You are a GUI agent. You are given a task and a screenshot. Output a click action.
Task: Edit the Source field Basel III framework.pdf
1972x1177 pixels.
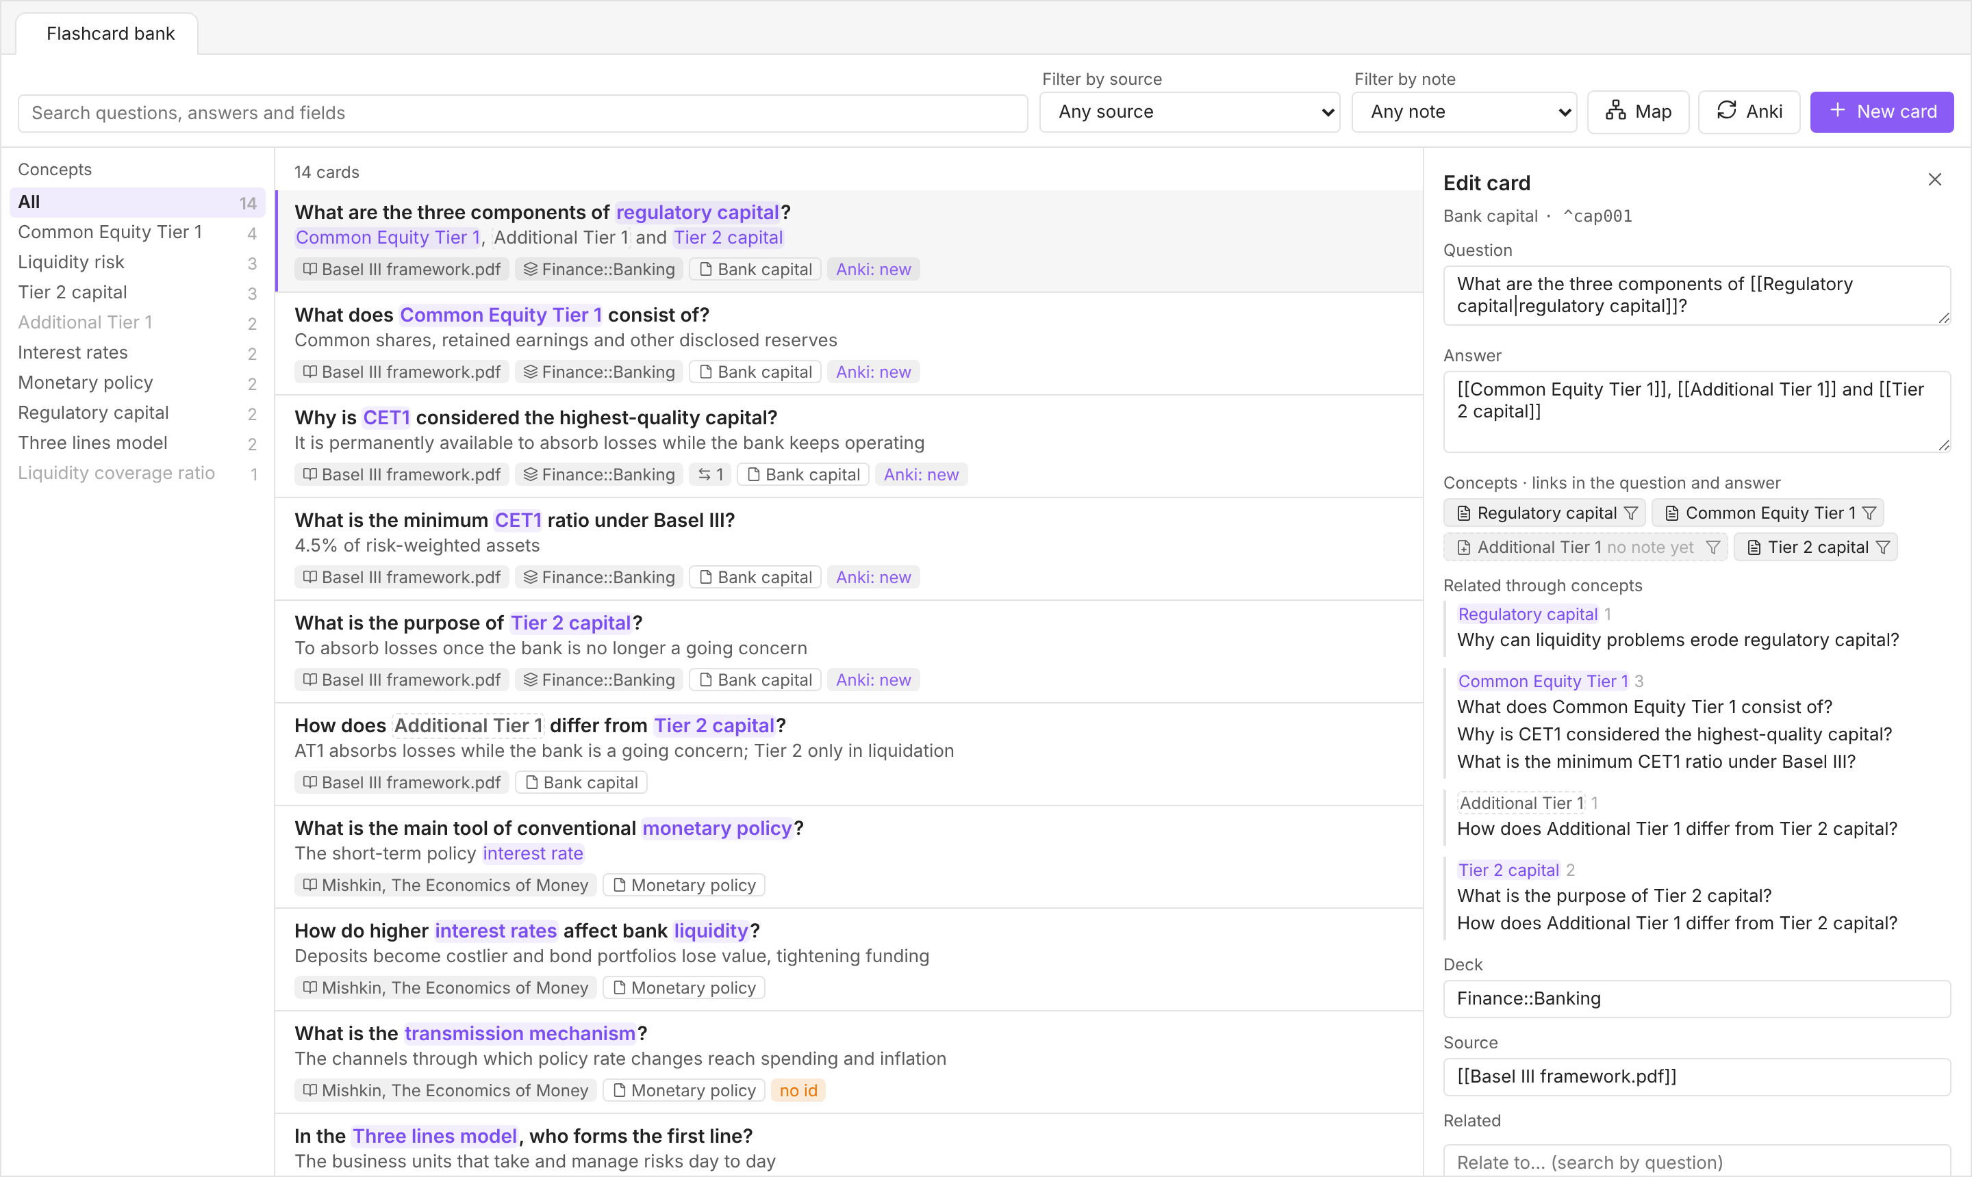click(x=1696, y=1076)
